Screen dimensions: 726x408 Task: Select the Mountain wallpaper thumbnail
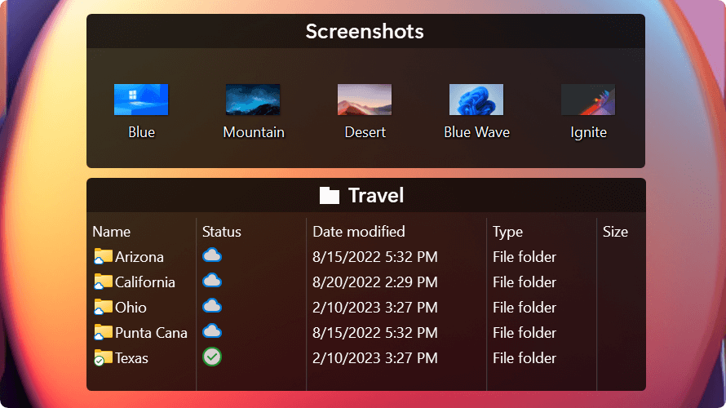[x=253, y=100]
